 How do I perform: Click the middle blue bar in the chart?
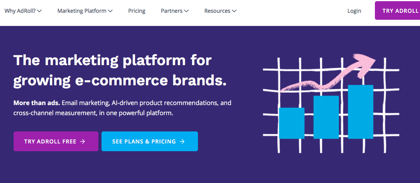tap(326, 117)
